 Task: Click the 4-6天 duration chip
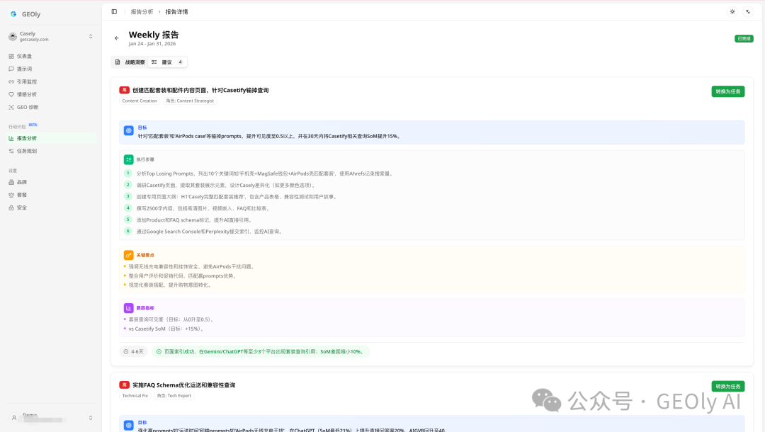pos(134,351)
